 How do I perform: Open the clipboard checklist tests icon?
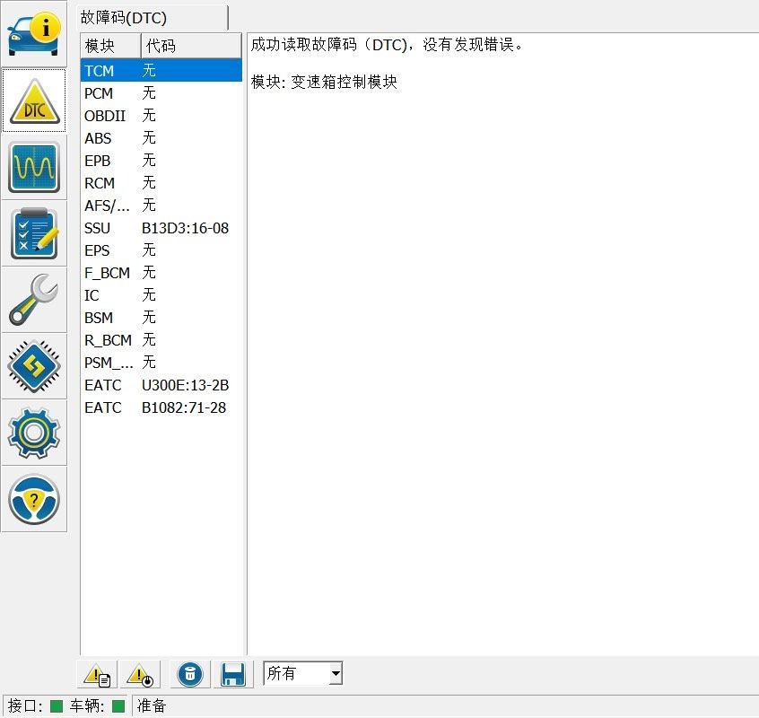(x=34, y=233)
